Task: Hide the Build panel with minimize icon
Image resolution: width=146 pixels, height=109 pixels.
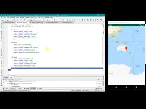Action: pyautogui.click(x=102, y=80)
